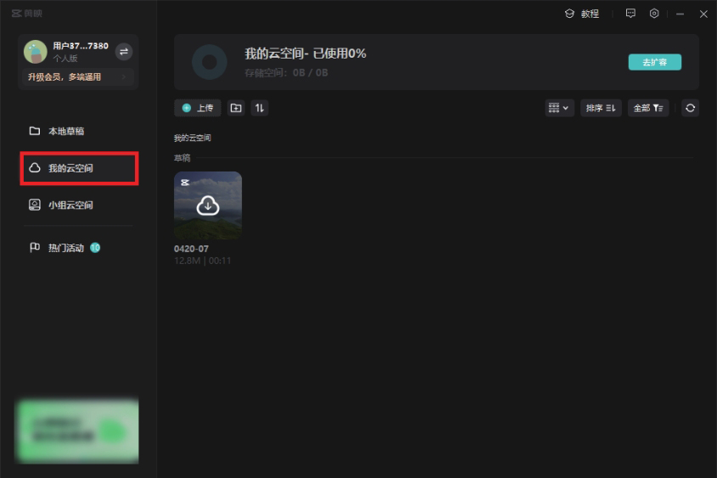Select 我的云空间 in sidebar
The image size is (717, 478).
79,168
